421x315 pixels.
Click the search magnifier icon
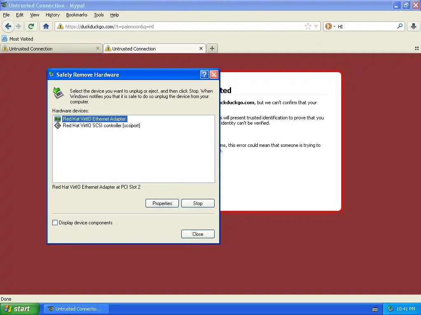pos(400,26)
